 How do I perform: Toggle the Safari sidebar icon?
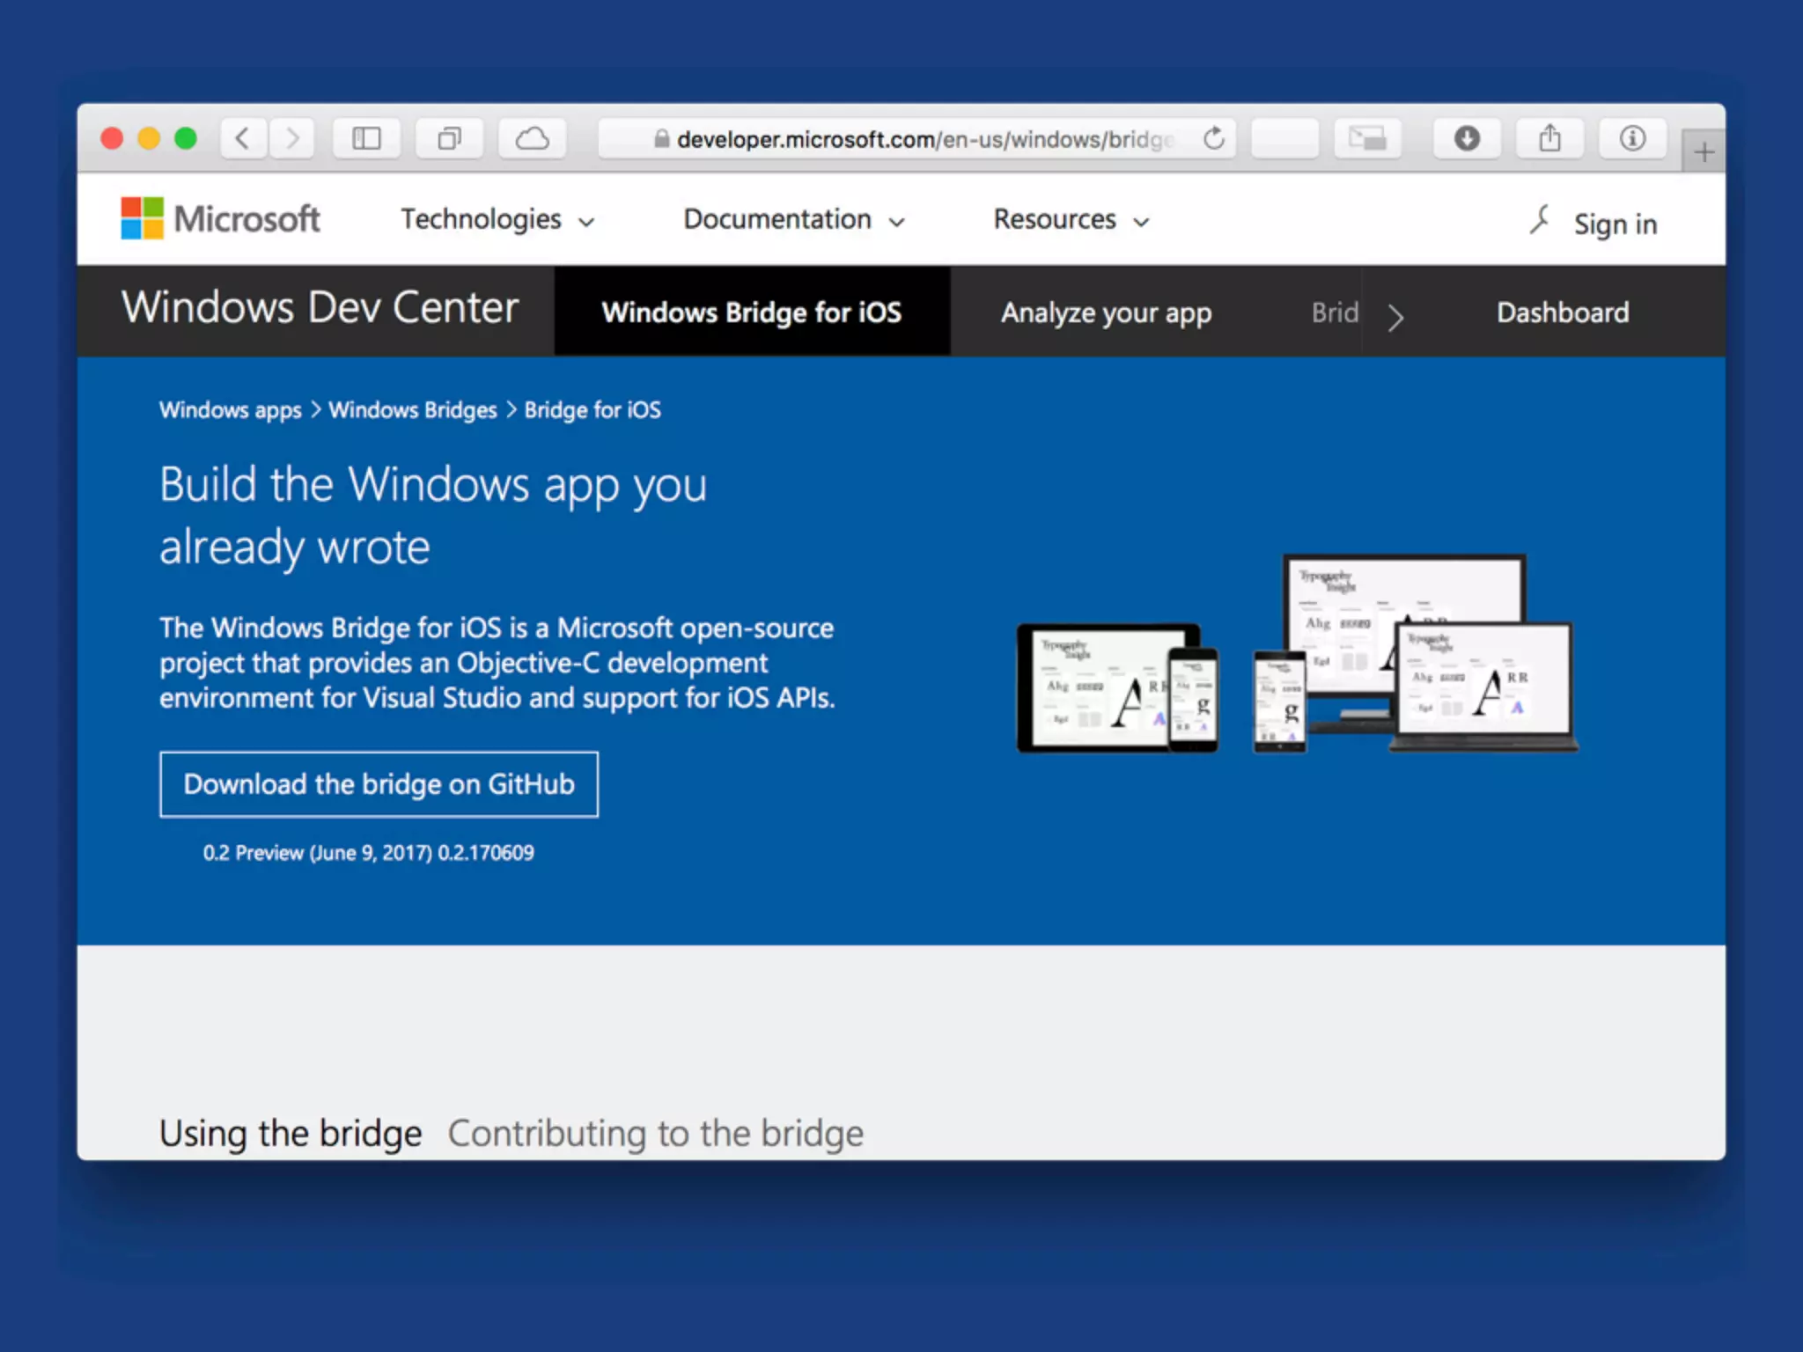click(x=366, y=138)
